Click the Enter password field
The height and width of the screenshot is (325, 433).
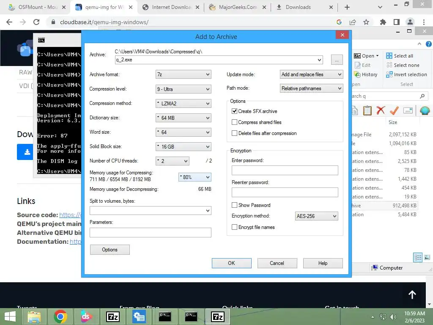pos(285,170)
